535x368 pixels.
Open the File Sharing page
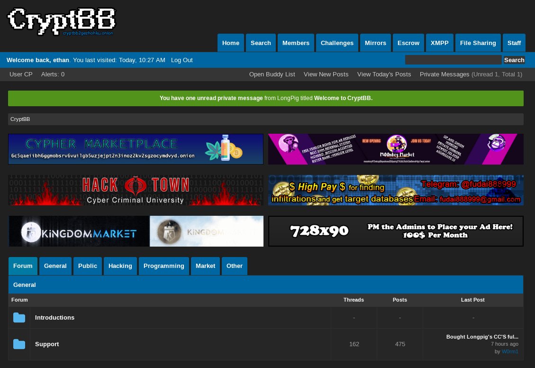[x=478, y=43]
